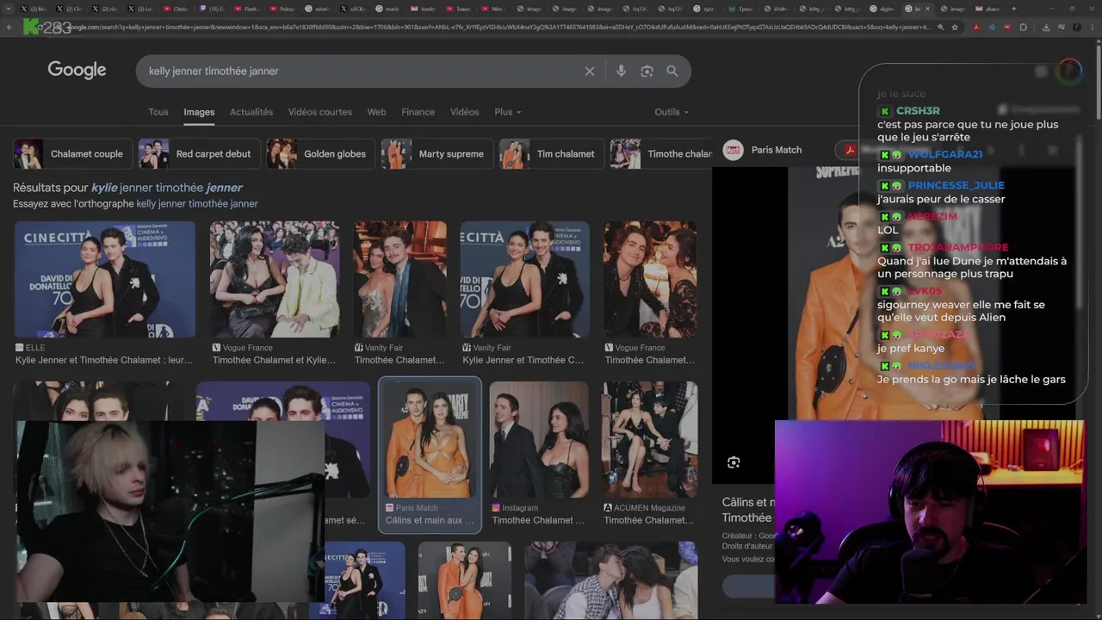Click the browser back arrow
This screenshot has height=620, width=1102.
pos(9,27)
